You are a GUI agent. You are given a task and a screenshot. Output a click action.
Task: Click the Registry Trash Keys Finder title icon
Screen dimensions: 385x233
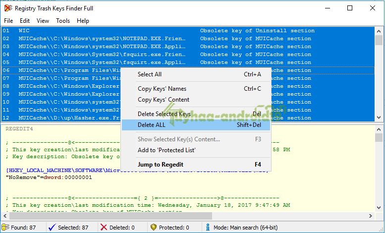click(8, 8)
